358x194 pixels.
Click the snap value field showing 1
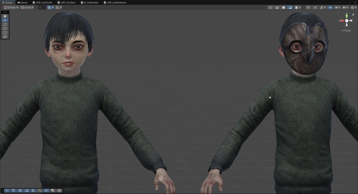pos(42,7)
